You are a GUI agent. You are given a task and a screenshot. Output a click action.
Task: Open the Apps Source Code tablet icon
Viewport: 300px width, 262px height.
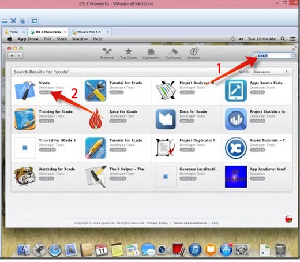coord(236,91)
